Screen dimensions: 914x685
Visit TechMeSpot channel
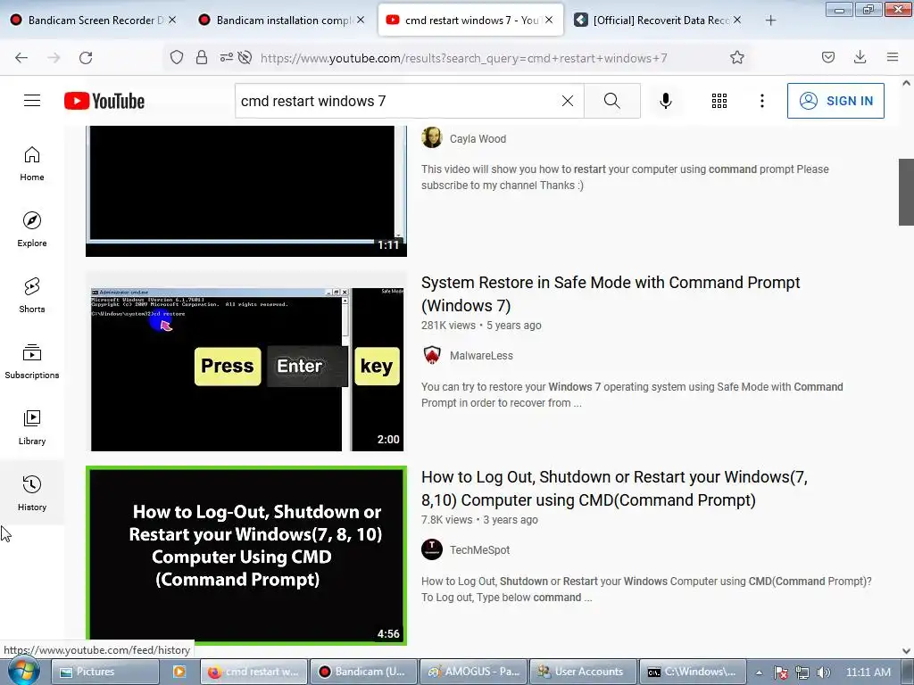479,549
